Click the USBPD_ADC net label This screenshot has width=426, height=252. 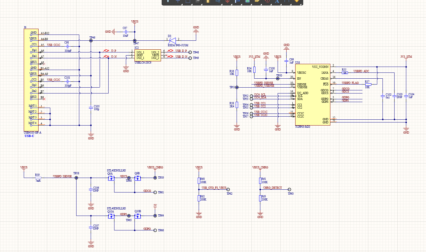(361, 71)
